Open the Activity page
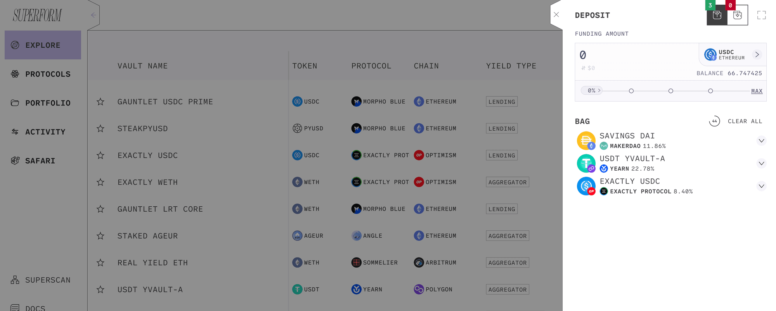776x311 pixels. tap(38, 132)
